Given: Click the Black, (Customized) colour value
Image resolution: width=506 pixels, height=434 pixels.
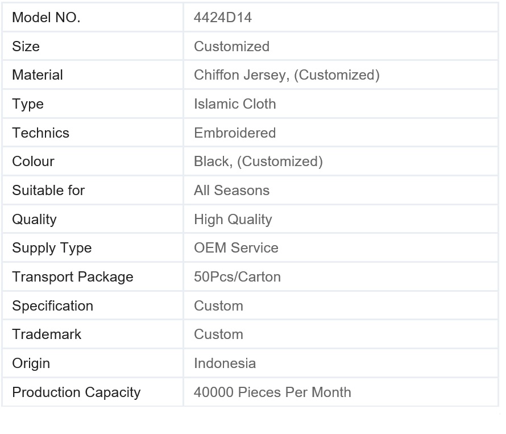Looking at the screenshot, I should click(x=258, y=162).
